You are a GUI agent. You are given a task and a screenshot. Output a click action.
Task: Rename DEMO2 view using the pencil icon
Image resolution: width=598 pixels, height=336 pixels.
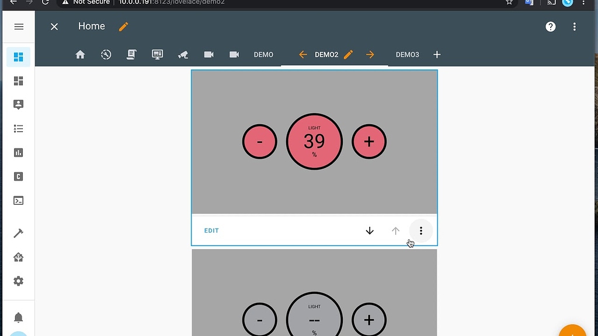pos(348,54)
